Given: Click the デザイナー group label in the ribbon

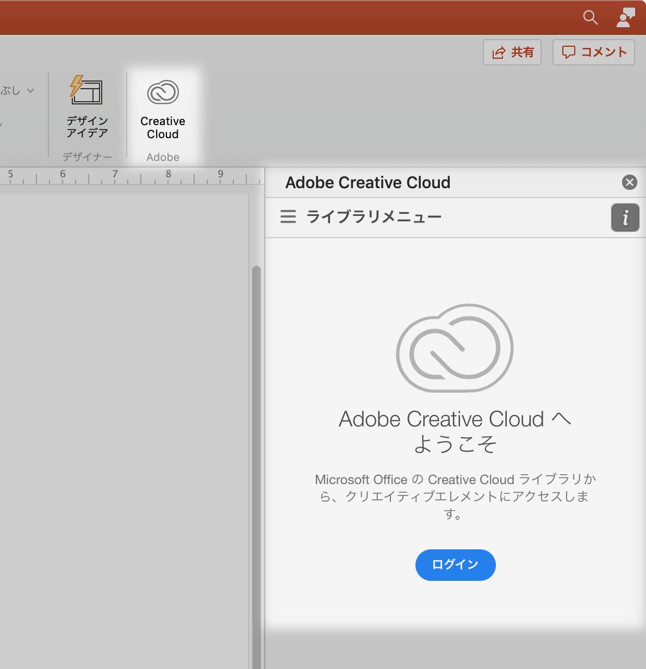Looking at the screenshot, I should tap(88, 157).
